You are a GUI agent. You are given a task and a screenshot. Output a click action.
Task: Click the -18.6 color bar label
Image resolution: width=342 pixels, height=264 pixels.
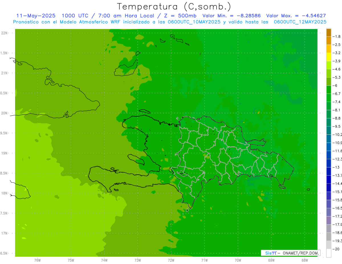(x=338, y=233)
